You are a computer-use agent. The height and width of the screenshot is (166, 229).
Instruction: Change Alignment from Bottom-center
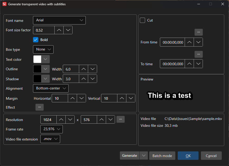[x=50, y=88]
